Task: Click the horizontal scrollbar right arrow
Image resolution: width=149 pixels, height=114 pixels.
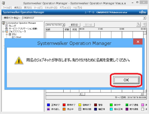Action: pyautogui.click(x=142, y=94)
